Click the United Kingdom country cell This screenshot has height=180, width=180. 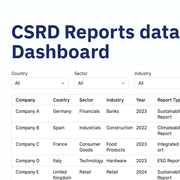pyautogui.click(x=62, y=175)
